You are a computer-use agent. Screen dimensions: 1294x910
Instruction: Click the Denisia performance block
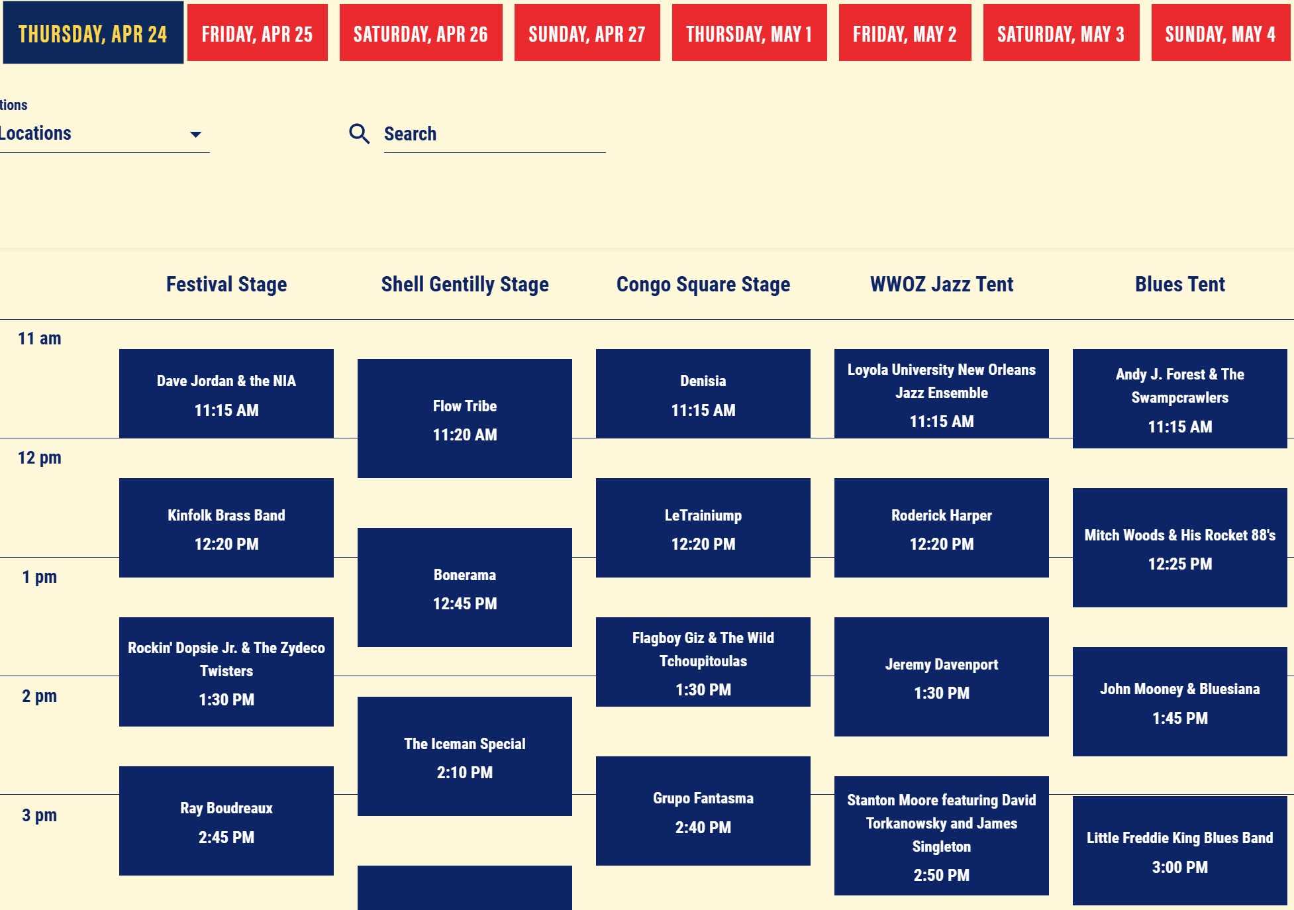(703, 393)
